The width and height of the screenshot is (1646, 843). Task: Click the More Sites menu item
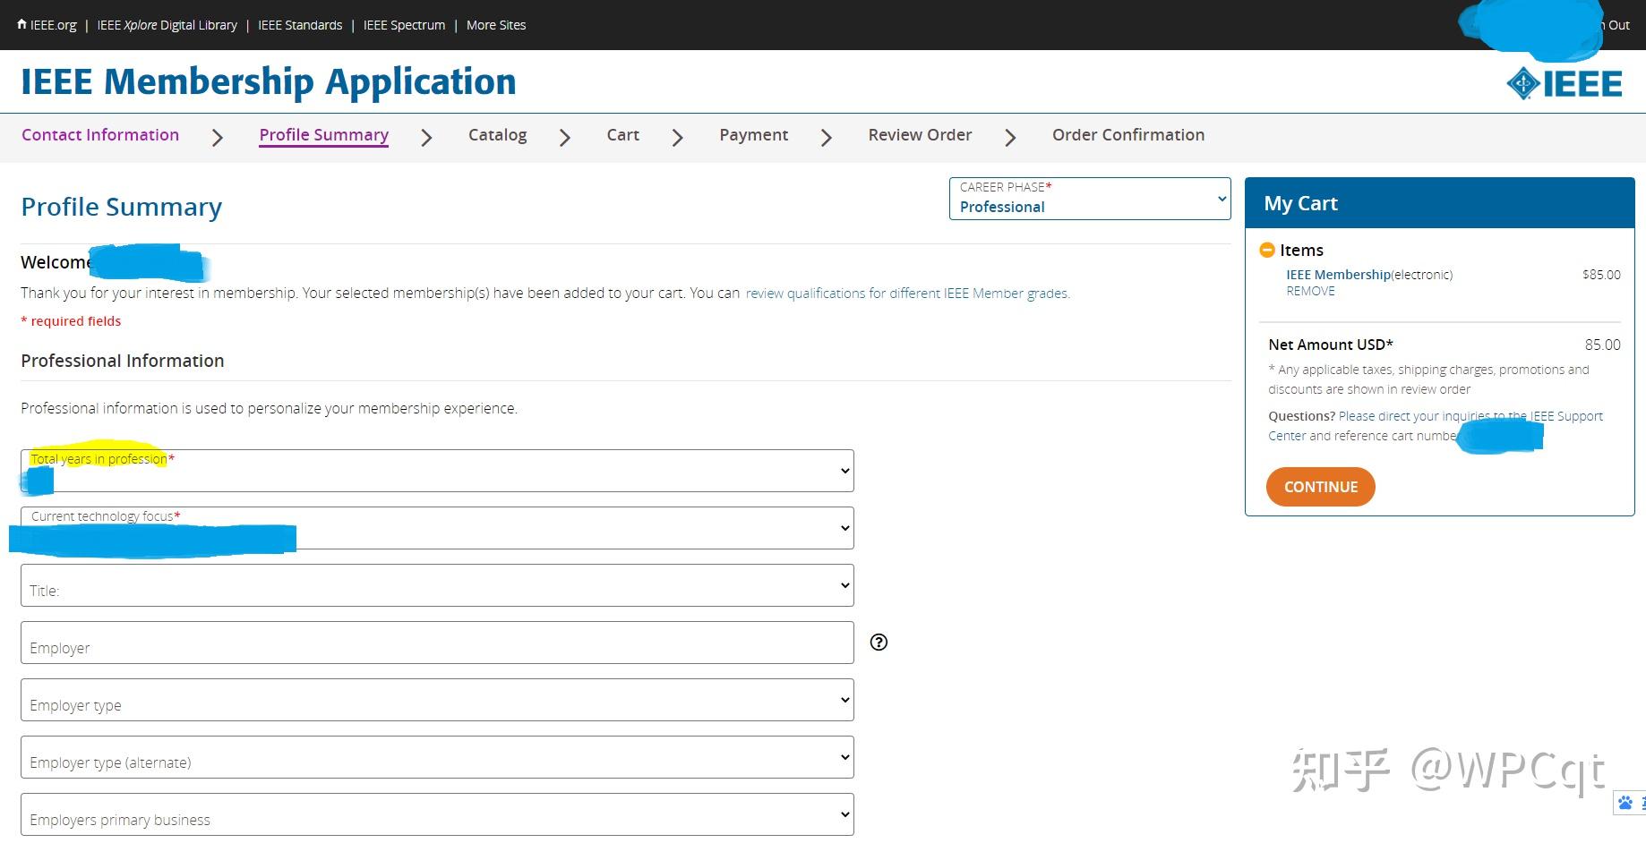[496, 25]
